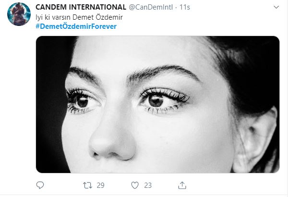Open the black-and-white photo in full view
This screenshot has width=290, height=197.
[x=157, y=104]
